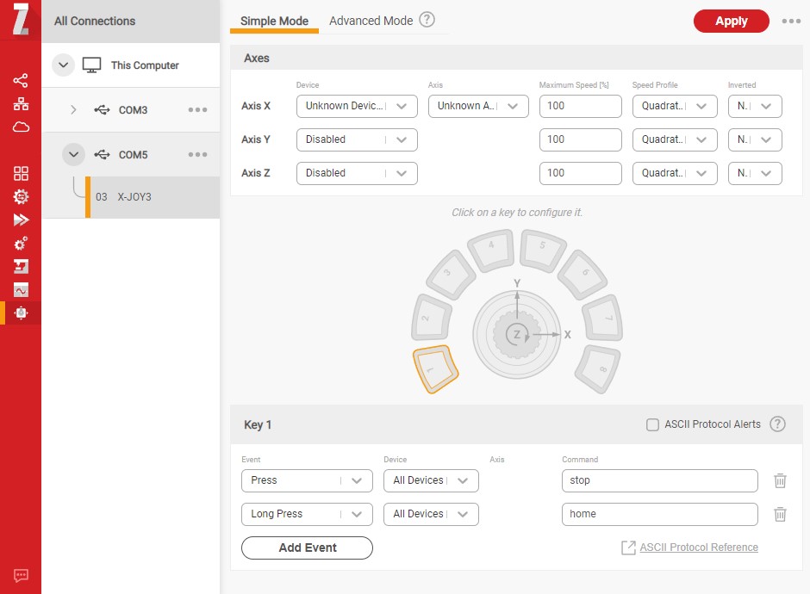Select the joystick configuration sidebar icon
The image size is (810, 594).
point(21,312)
